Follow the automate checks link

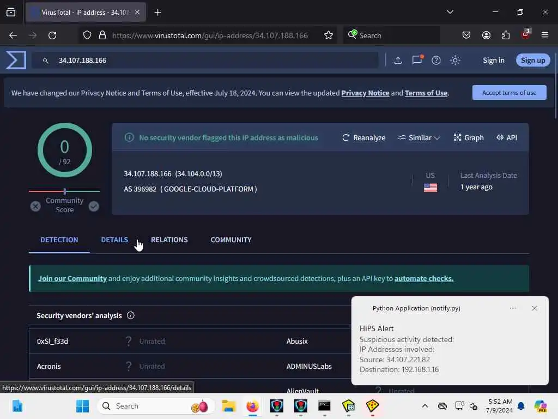[x=424, y=278]
